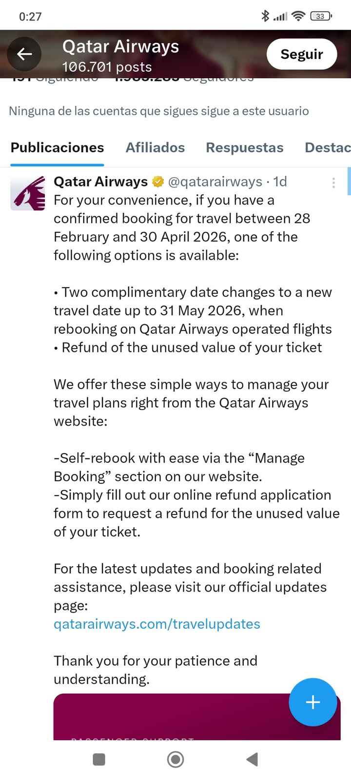Open the partially visible Destacados tab
This screenshot has width=351, height=781.
328,147
